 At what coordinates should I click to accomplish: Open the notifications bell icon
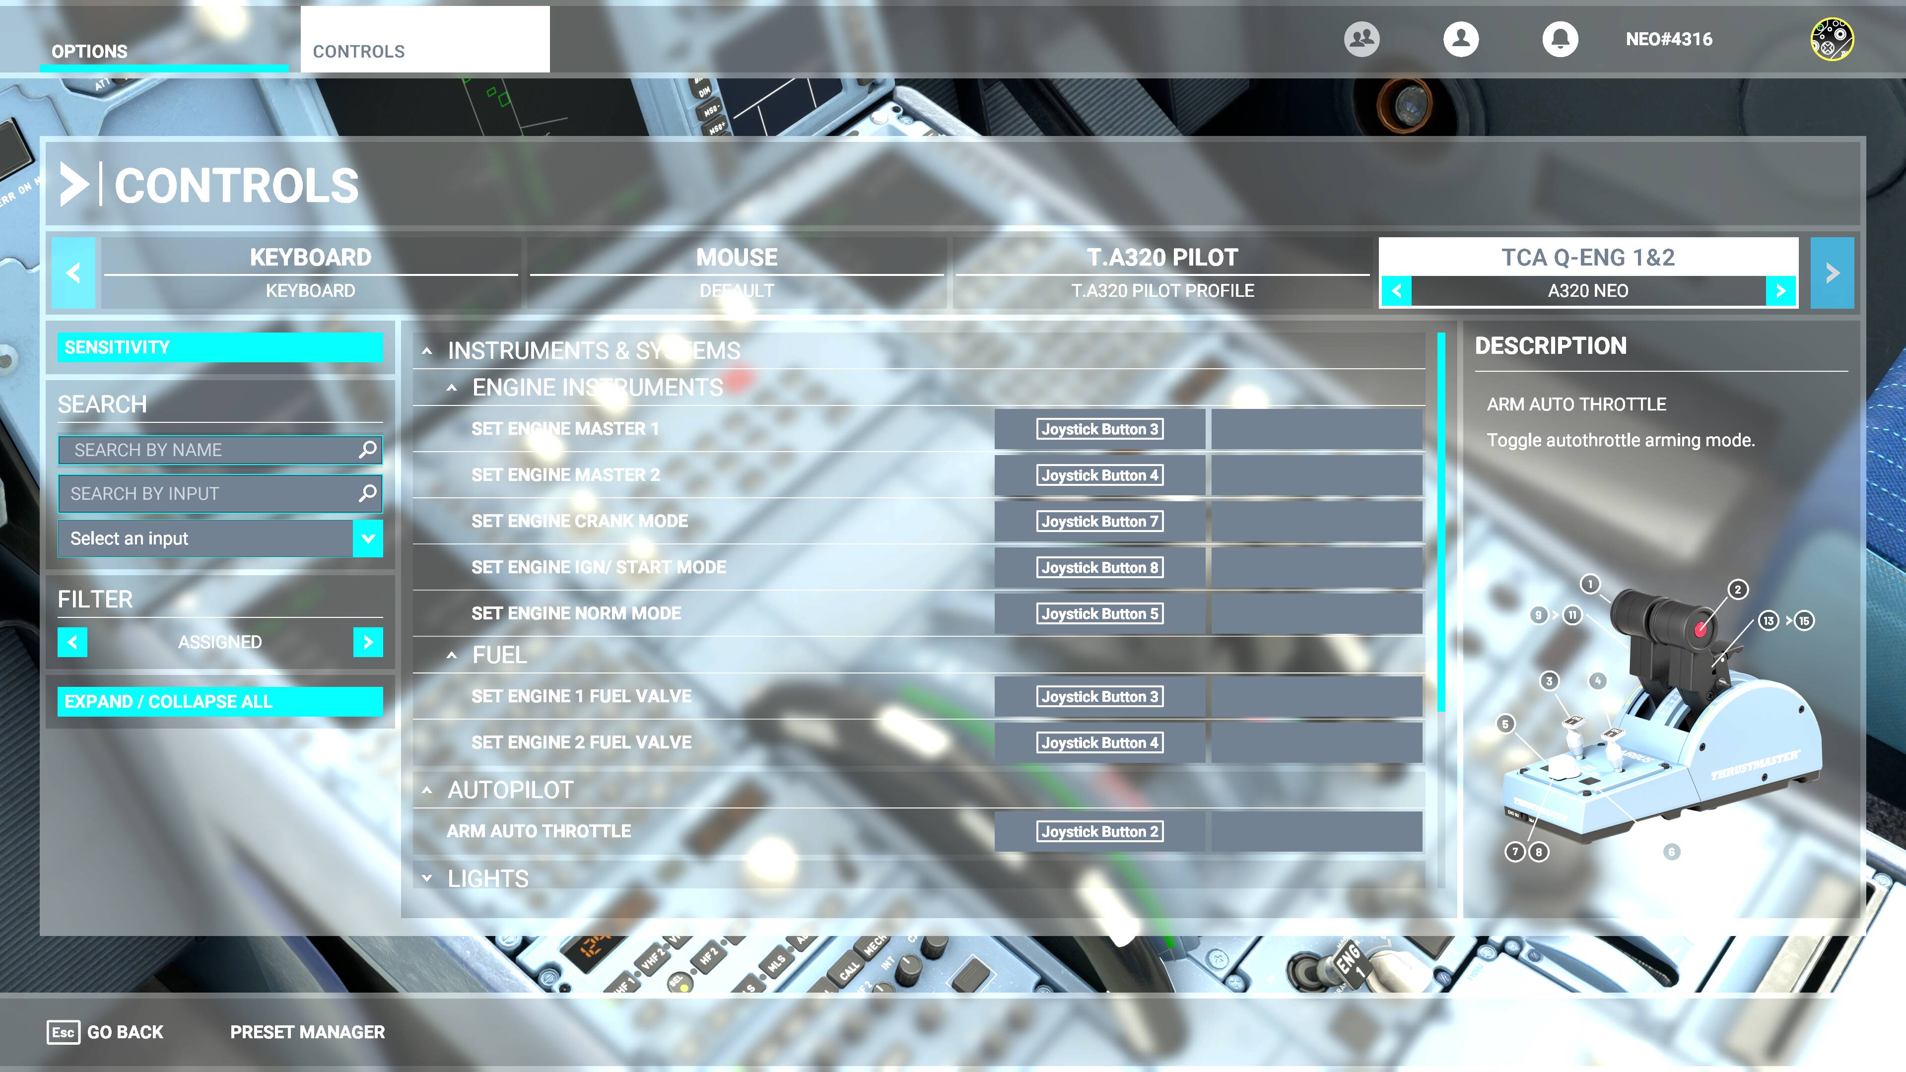pos(1560,39)
